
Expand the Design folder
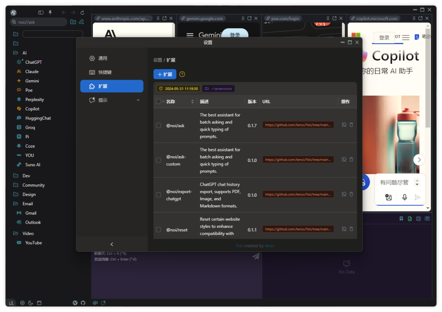16,194
